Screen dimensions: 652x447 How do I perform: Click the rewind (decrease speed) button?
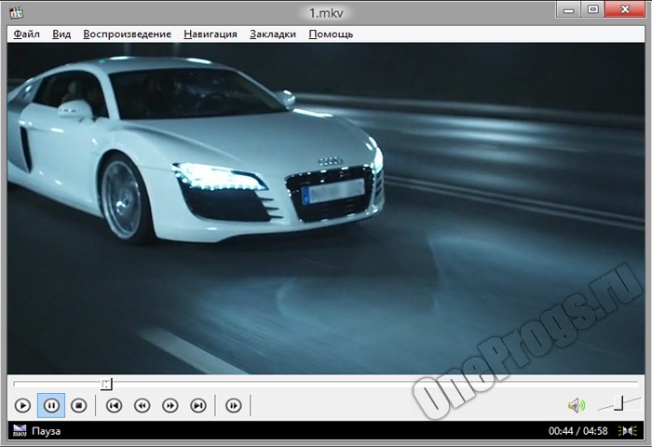point(143,405)
